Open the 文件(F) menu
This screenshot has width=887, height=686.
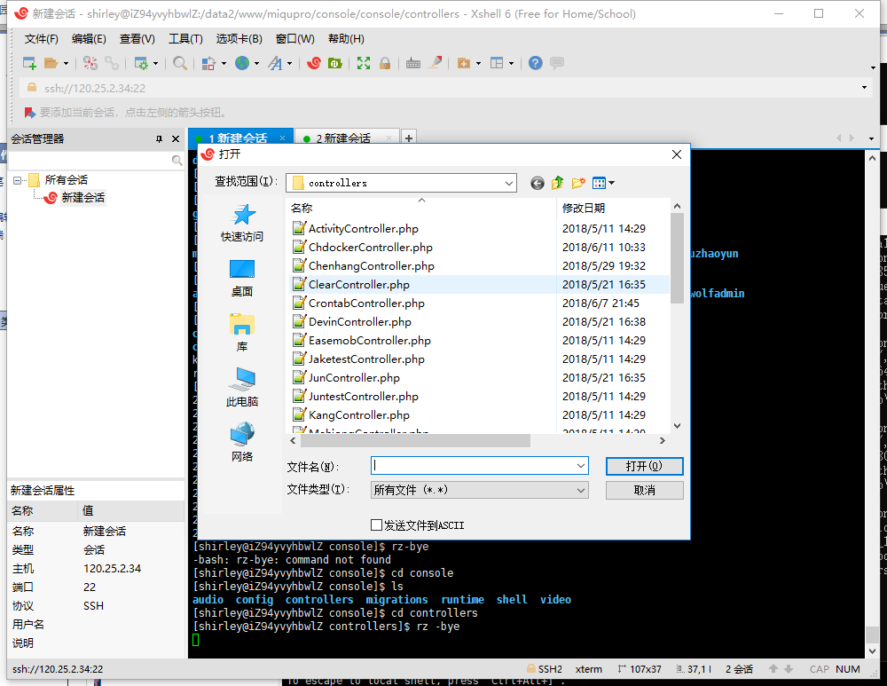pyautogui.click(x=42, y=39)
